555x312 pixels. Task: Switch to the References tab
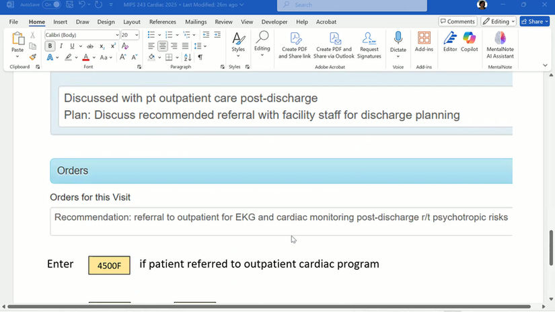coord(163,22)
